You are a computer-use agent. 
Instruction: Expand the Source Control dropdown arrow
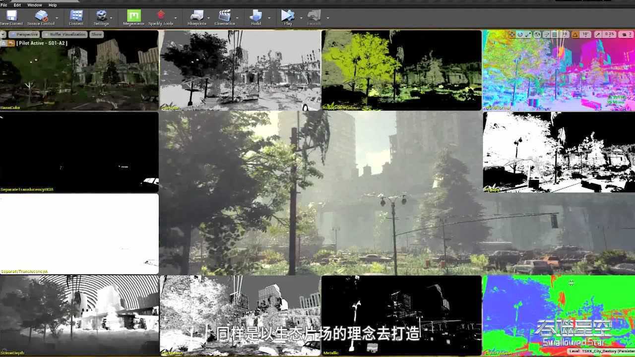point(57,18)
